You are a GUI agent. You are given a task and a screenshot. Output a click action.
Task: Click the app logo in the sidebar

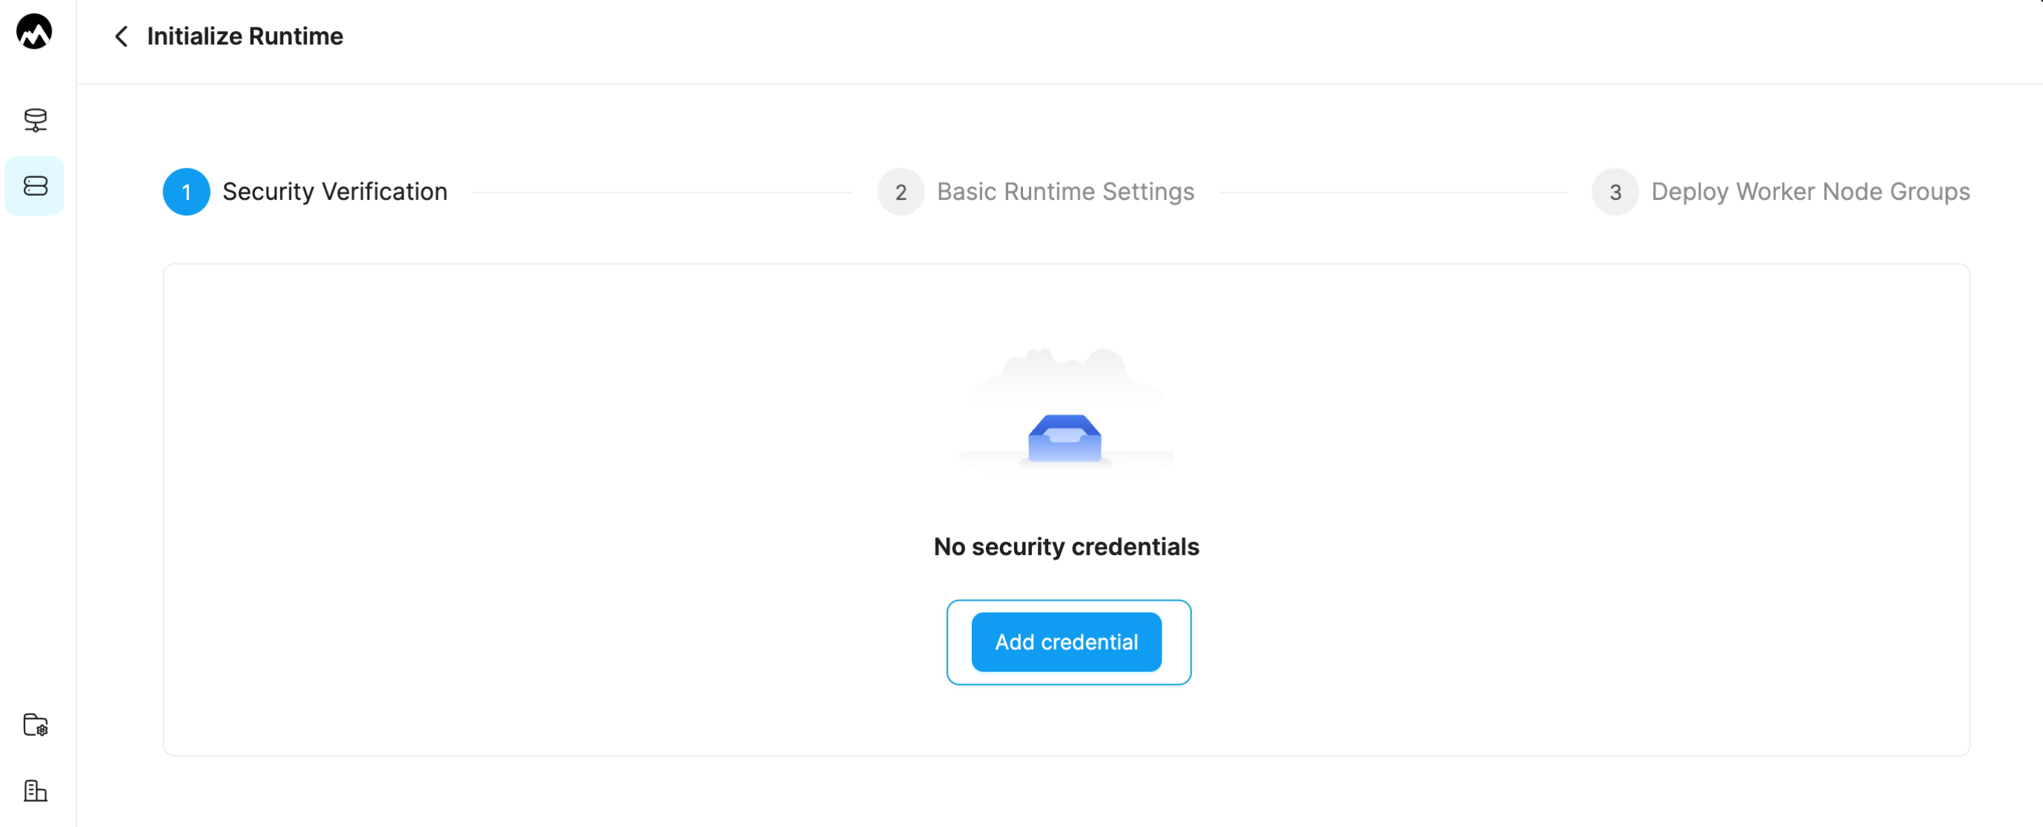coord(34,32)
